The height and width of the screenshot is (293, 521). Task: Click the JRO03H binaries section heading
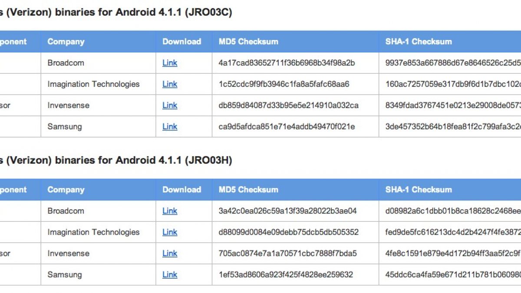(x=116, y=161)
